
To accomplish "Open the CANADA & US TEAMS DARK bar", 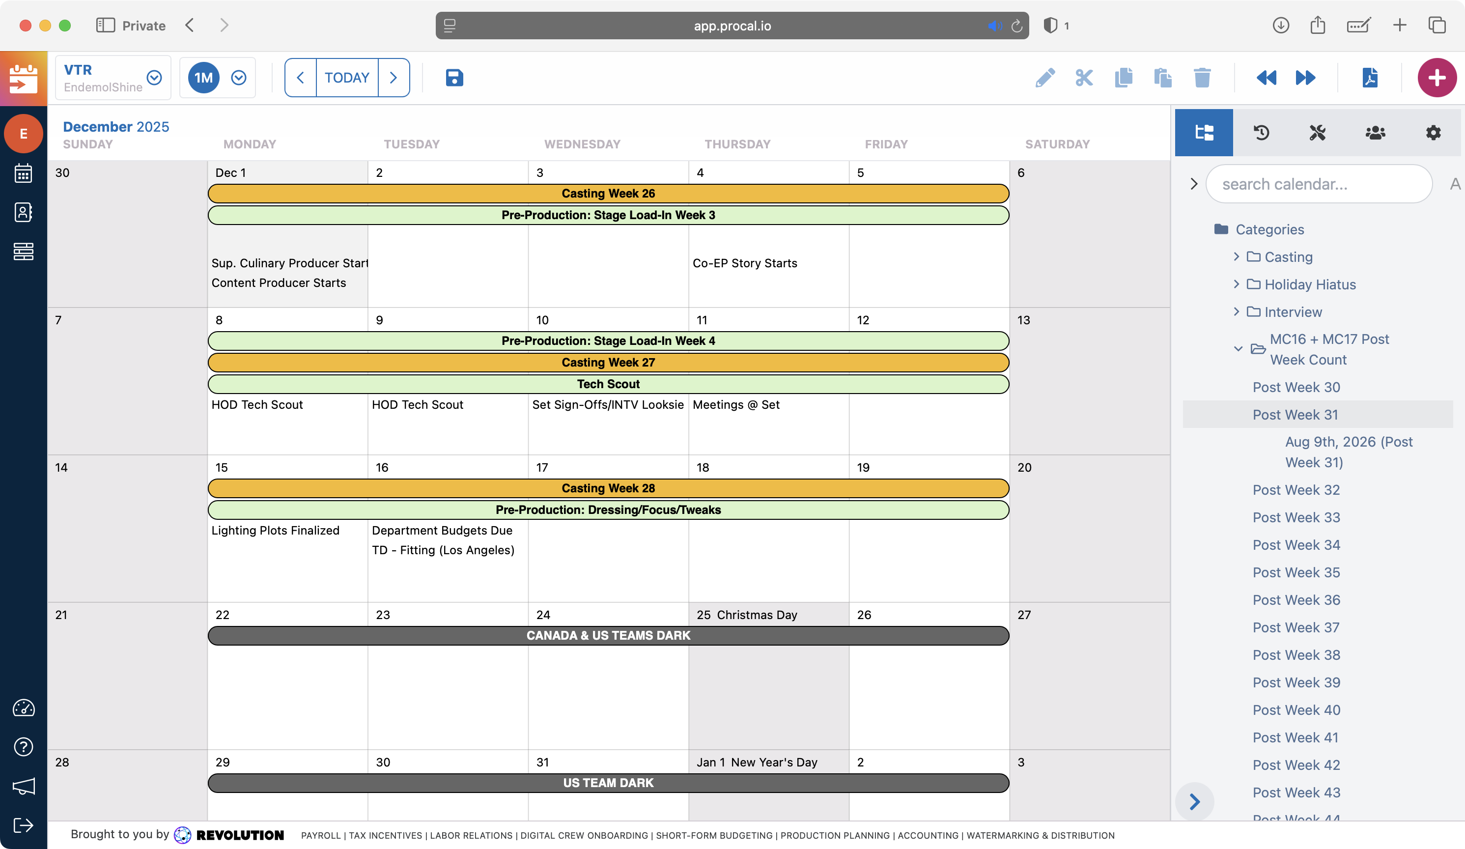I will pyautogui.click(x=608, y=635).
